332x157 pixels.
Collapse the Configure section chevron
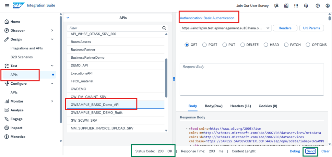[52, 83]
